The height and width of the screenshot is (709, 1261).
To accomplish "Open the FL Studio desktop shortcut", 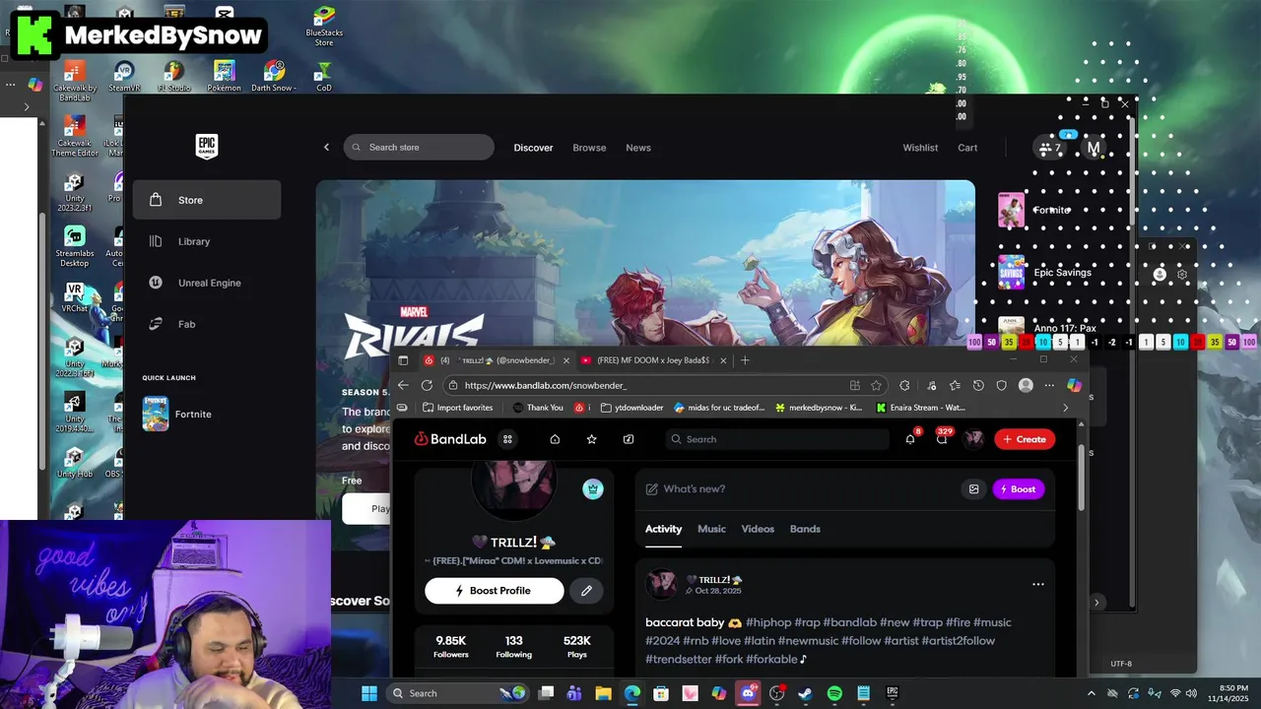I will pyautogui.click(x=173, y=77).
